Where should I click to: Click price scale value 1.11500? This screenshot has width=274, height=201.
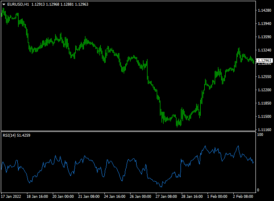265,116
